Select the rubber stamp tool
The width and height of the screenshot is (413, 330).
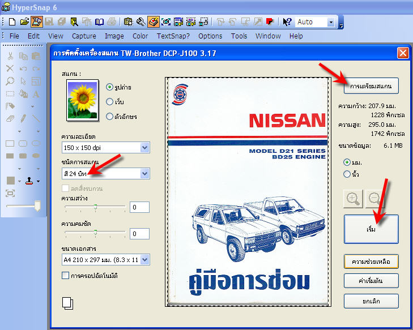pyautogui.click(x=29, y=181)
